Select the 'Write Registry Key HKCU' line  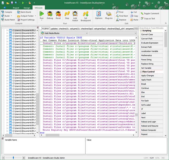coord(89,130)
